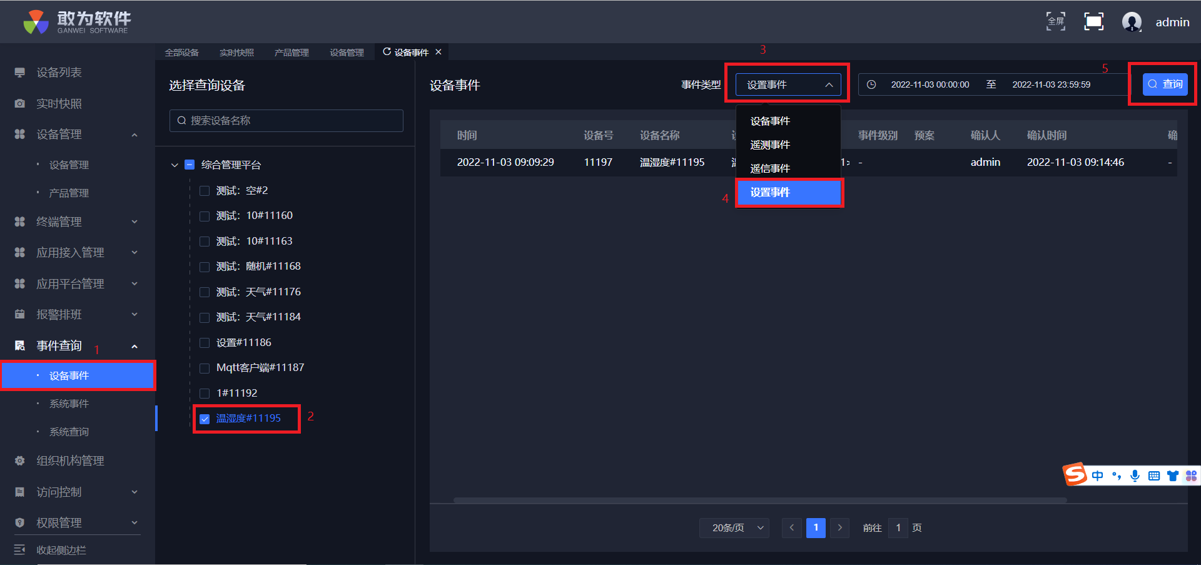Click the refresh icon on 设备事件 tab
The image size is (1201, 565).
pos(387,52)
